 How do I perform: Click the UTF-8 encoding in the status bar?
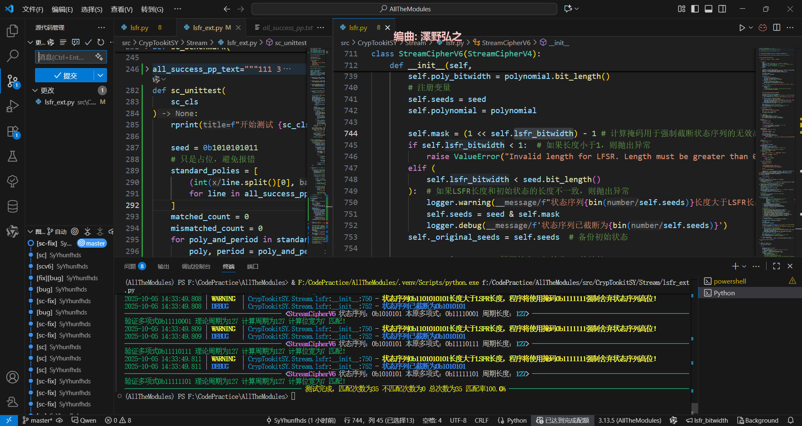458,420
